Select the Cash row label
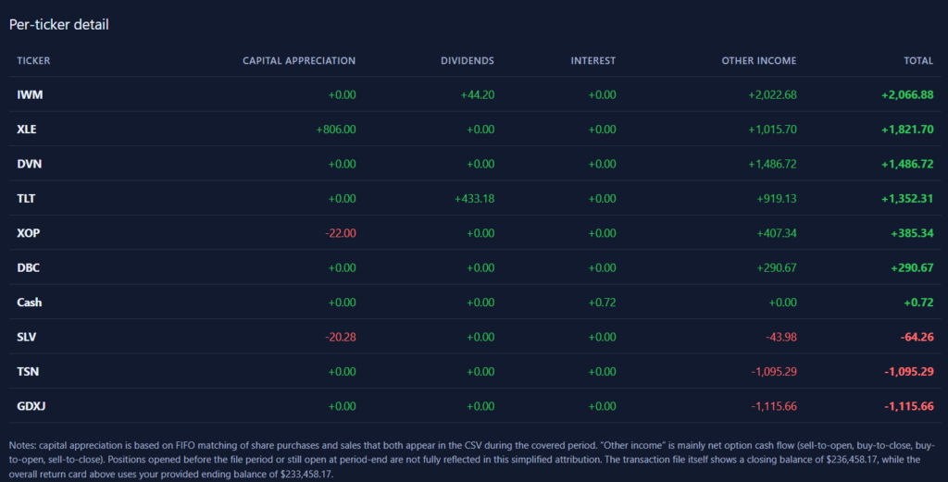The image size is (948, 482). click(x=29, y=303)
